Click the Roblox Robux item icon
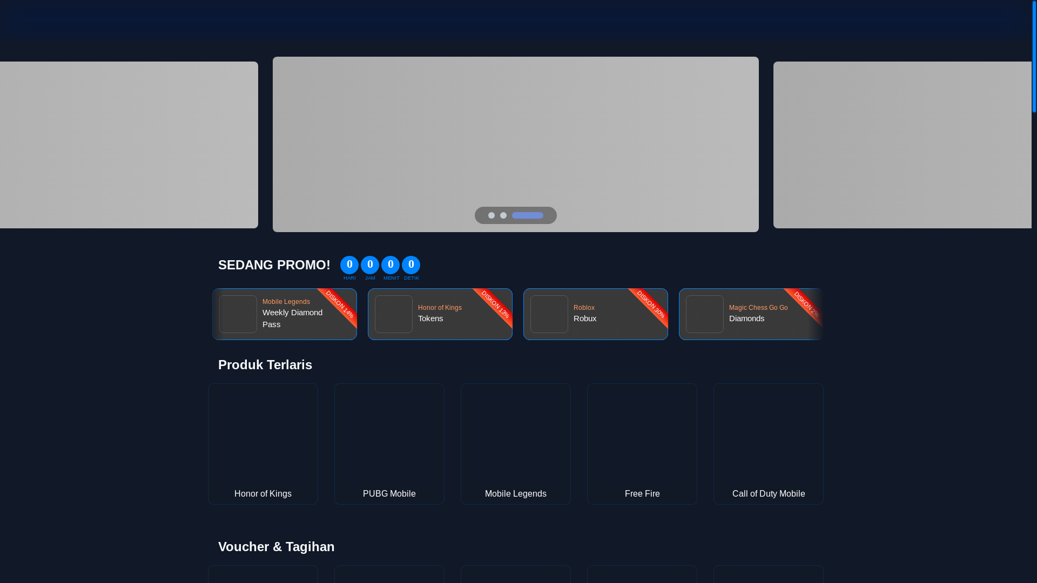The image size is (1037, 583). [549, 314]
